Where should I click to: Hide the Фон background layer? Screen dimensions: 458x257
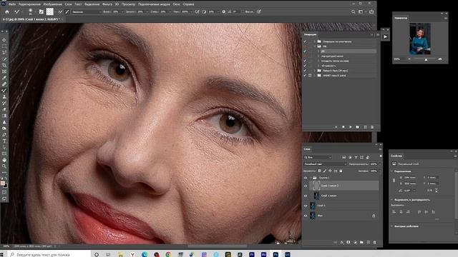pyautogui.click(x=306, y=216)
